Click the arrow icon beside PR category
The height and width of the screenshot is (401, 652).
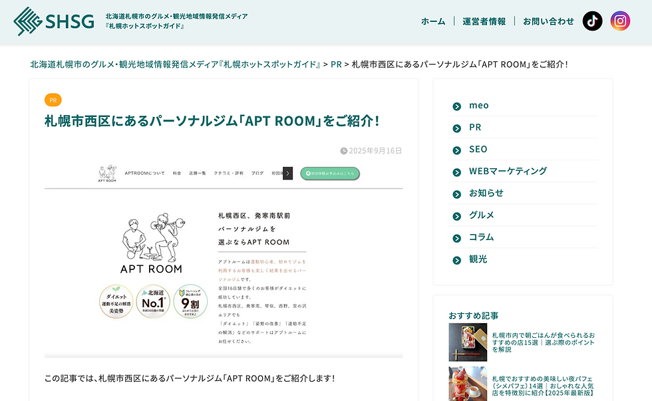coord(456,128)
